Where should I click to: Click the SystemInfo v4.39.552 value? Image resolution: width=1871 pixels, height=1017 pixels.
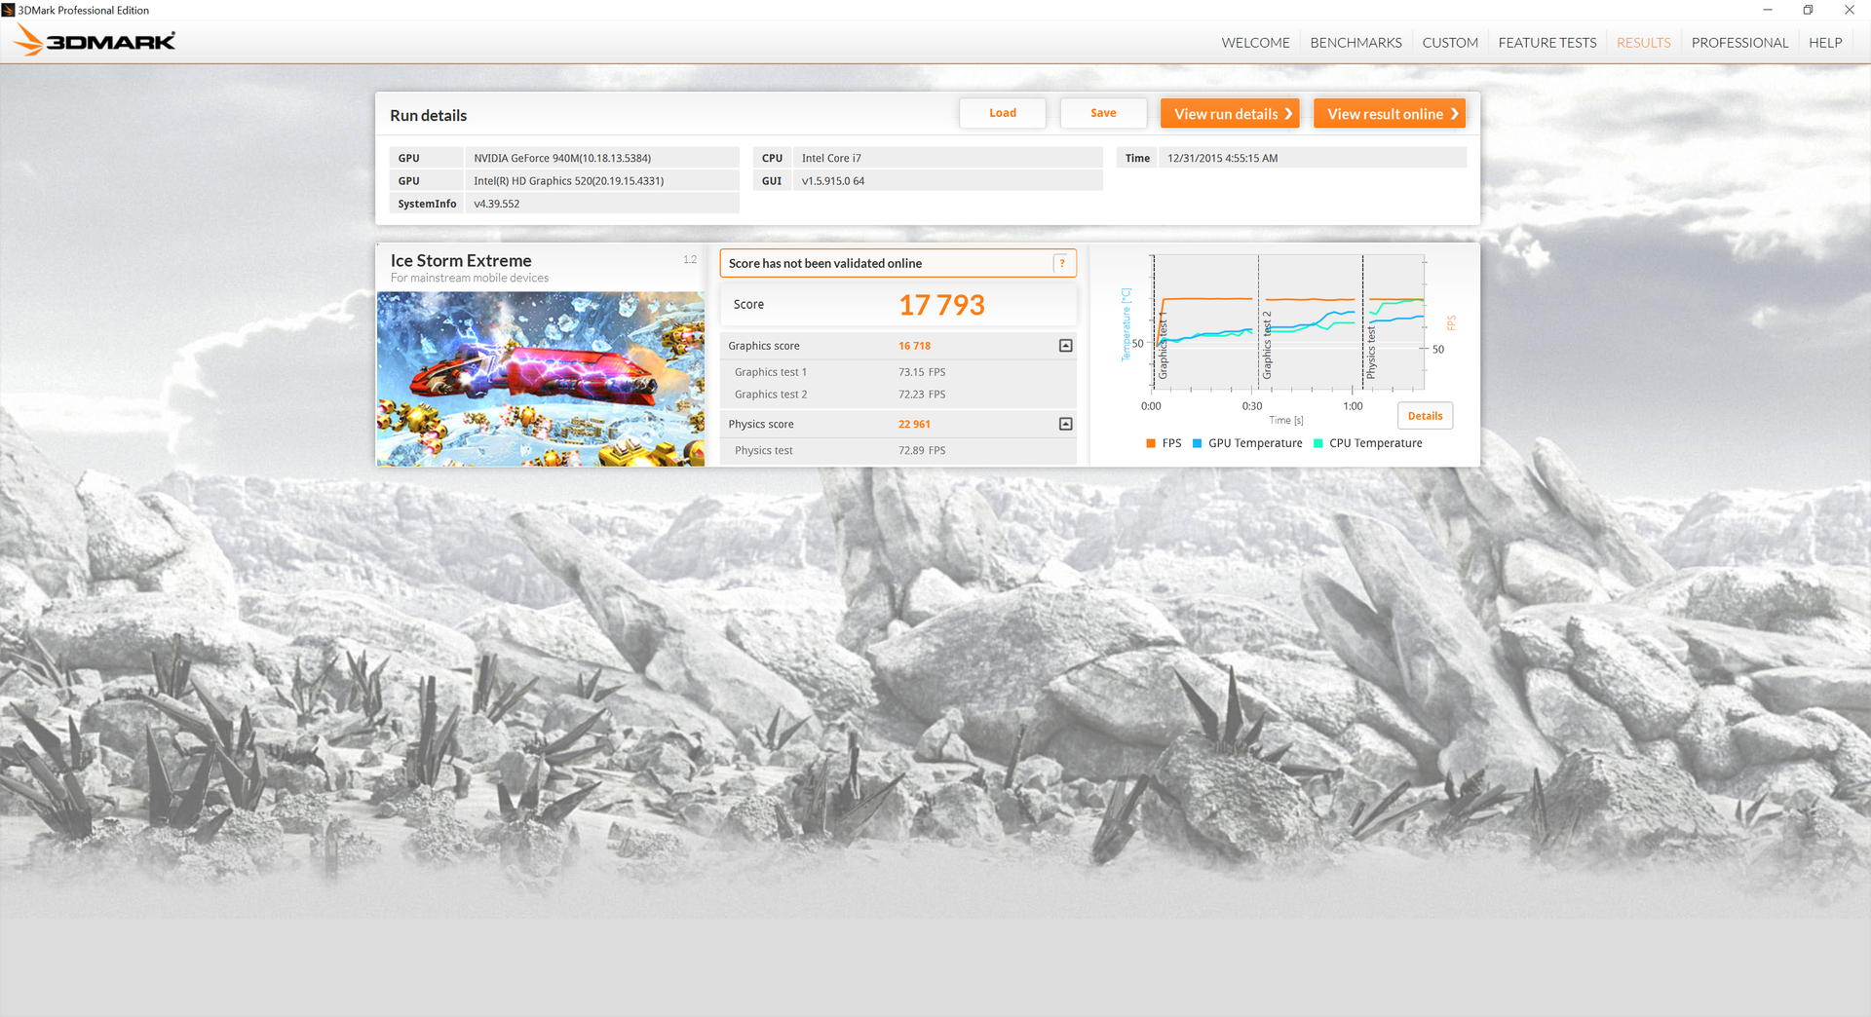[601, 204]
